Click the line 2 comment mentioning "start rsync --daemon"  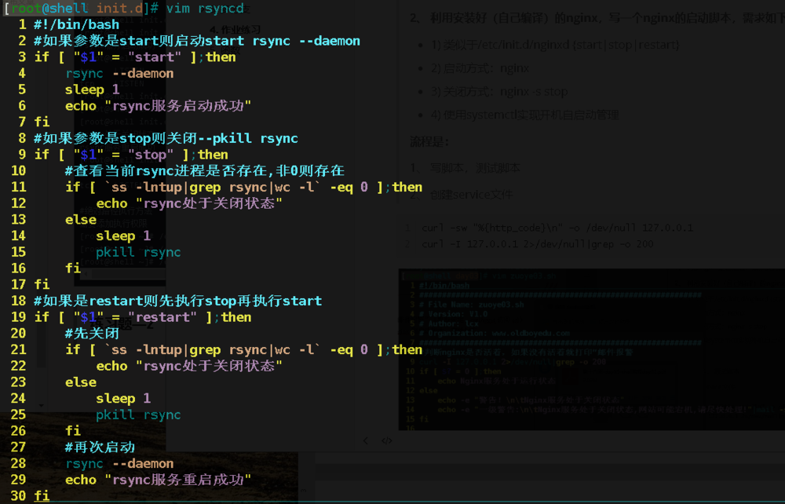click(x=197, y=41)
